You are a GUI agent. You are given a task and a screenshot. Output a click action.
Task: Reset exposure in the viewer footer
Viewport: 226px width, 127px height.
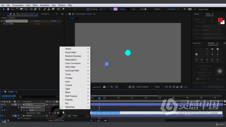[181, 87]
